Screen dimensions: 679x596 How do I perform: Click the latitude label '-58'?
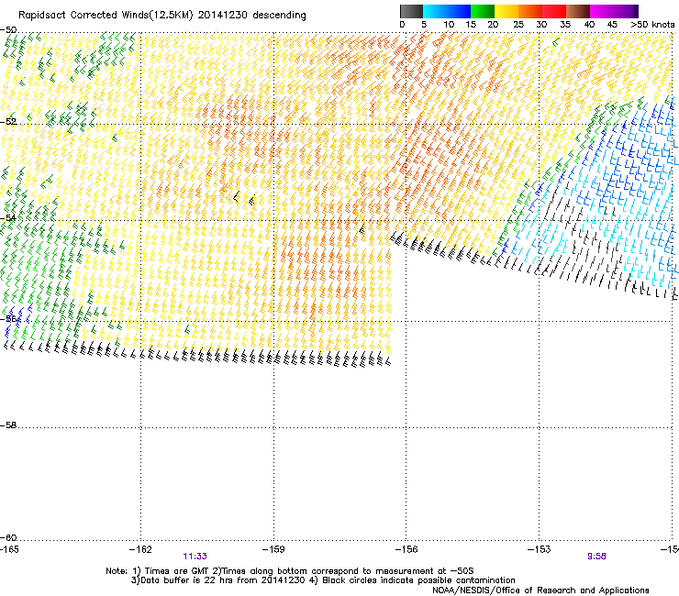8,425
